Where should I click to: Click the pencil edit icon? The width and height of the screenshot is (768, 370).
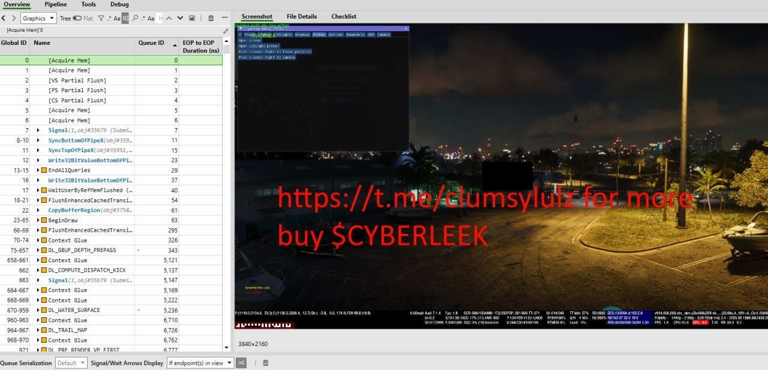(x=226, y=31)
